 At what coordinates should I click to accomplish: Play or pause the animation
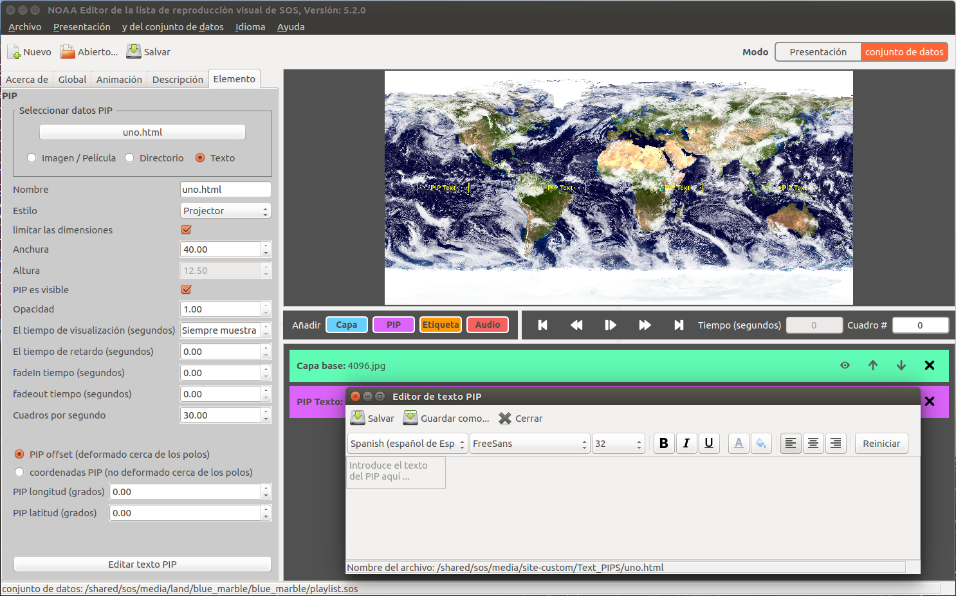pos(611,325)
